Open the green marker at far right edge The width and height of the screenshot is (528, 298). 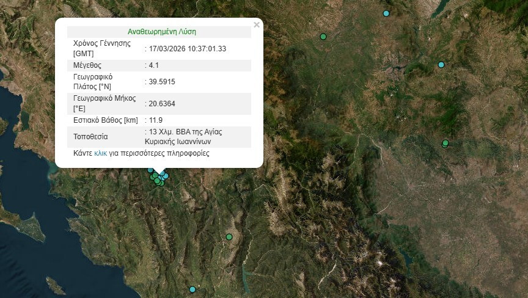(446, 144)
